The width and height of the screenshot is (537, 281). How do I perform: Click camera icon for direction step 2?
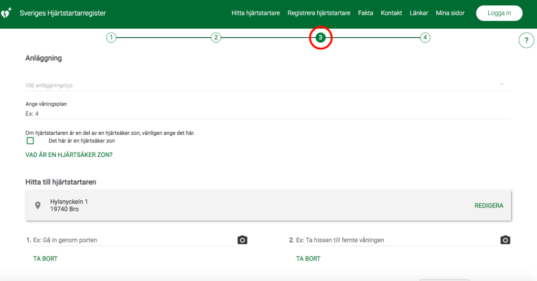pyautogui.click(x=505, y=240)
